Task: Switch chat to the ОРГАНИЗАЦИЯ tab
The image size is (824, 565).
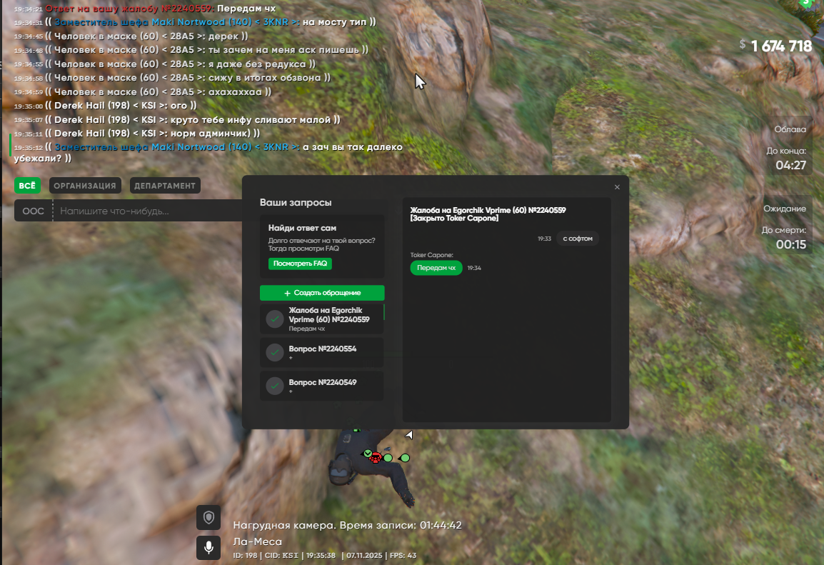Action: point(85,186)
